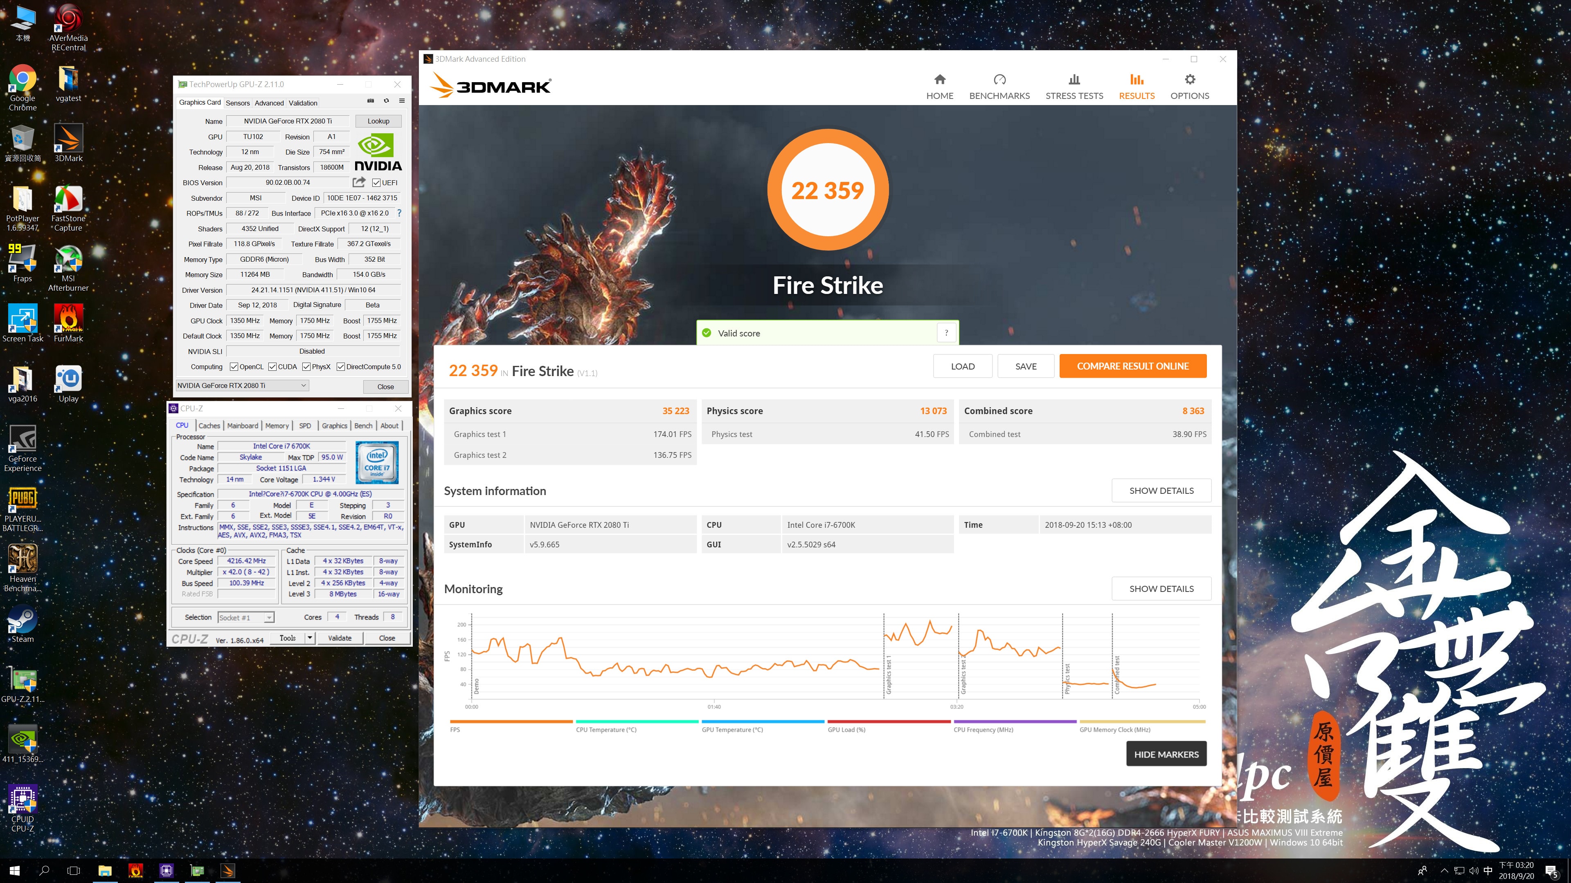Click the Graphics score value 35 223
The width and height of the screenshot is (1571, 883).
(676, 411)
